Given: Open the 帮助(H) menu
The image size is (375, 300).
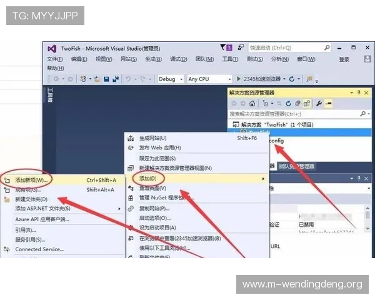Looking at the screenshot, I should click(56, 68).
